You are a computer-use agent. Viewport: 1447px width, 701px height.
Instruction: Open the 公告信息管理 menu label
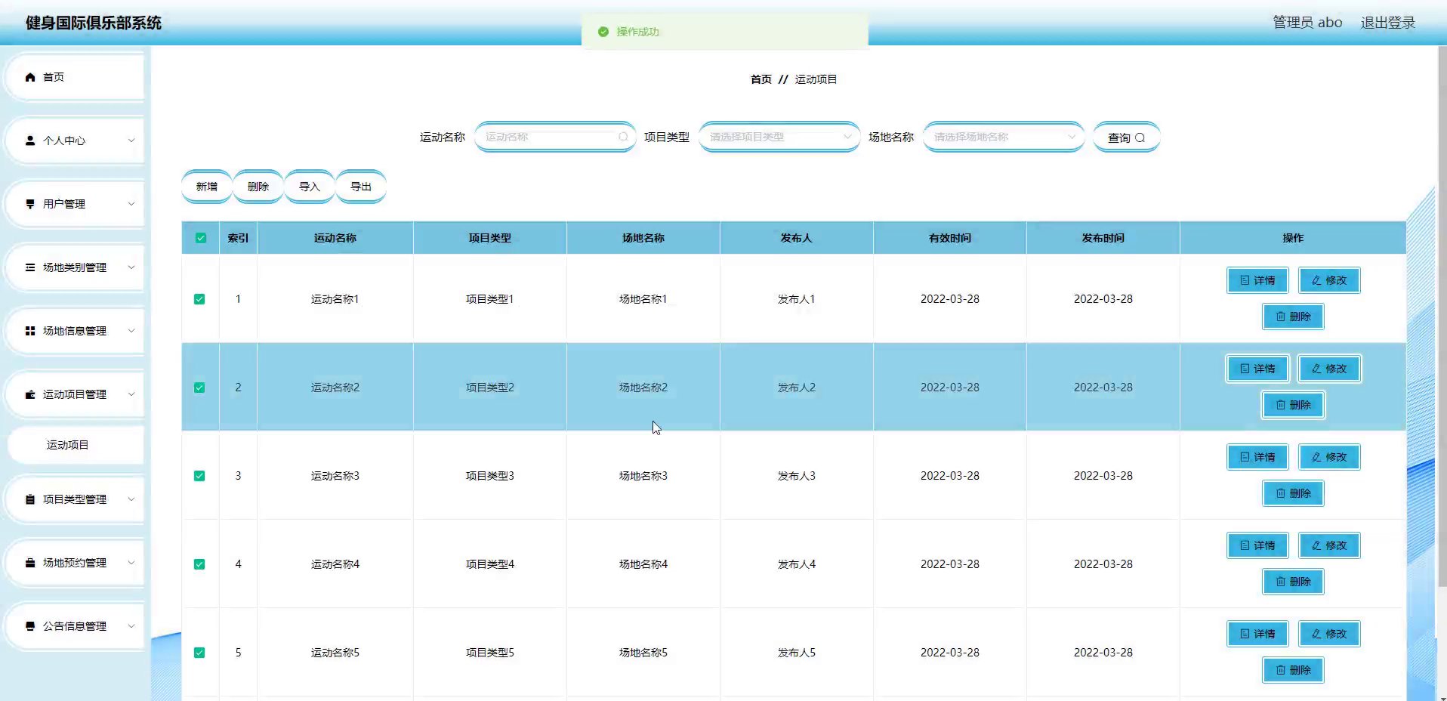coord(75,626)
